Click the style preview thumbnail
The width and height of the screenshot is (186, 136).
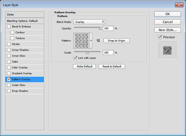click(167, 50)
